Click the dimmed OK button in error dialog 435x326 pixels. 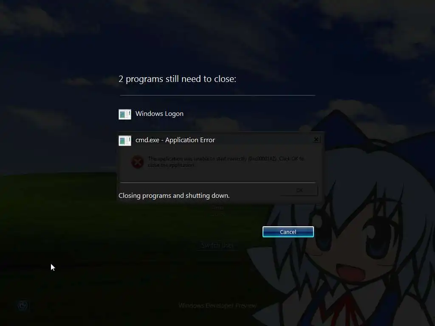click(x=299, y=190)
